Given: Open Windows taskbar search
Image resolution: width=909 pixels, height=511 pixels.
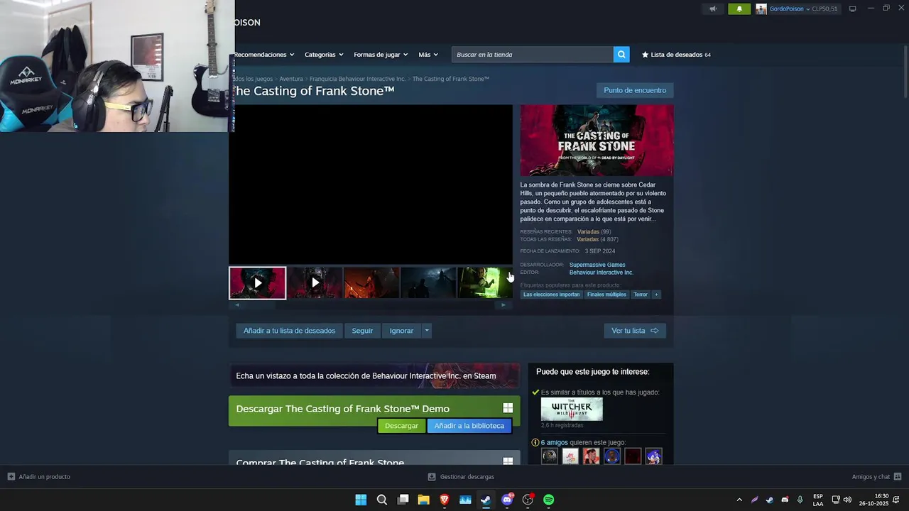Looking at the screenshot, I should point(382,500).
